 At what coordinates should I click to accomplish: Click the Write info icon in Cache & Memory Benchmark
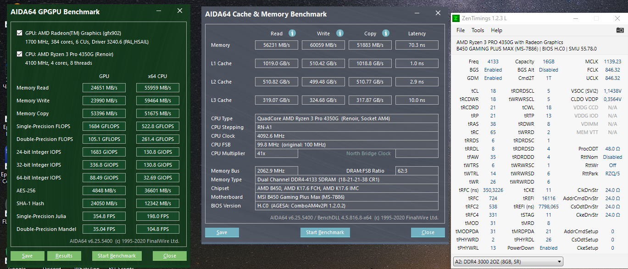[340, 33]
